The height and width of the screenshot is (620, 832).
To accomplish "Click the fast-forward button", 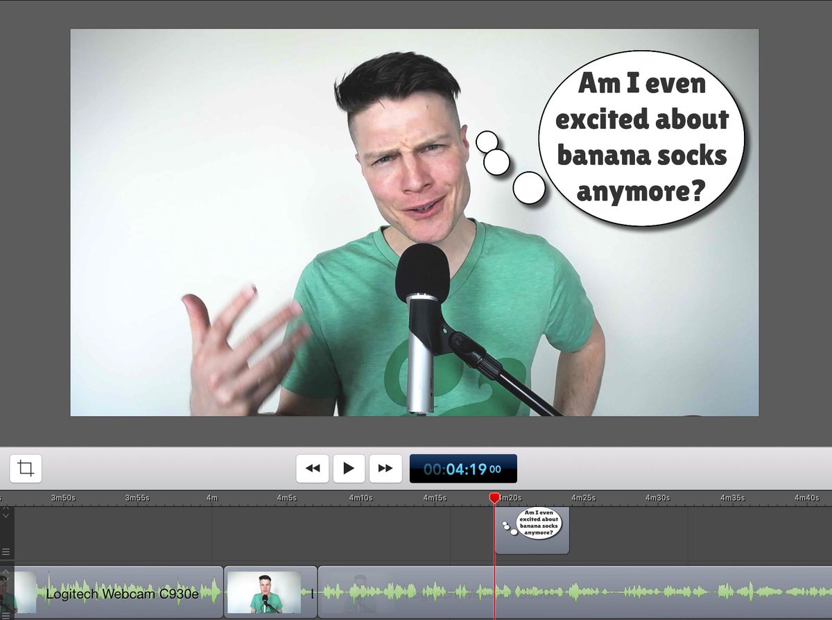I will click(385, 469).
